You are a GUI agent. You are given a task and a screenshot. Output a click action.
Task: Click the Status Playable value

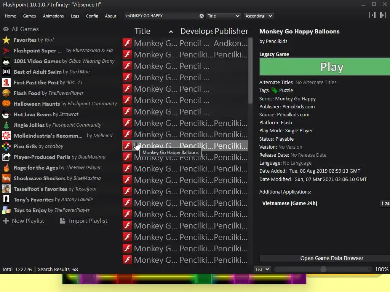(x=285, y=139)
